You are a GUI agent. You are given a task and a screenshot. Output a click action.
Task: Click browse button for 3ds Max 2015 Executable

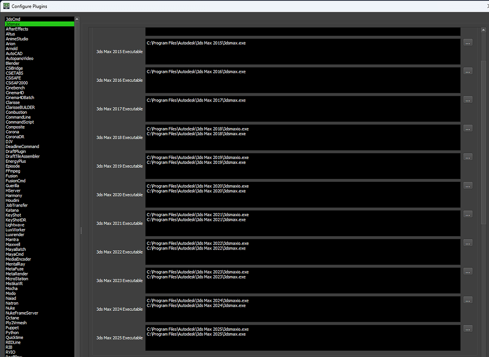coord(468,43)
